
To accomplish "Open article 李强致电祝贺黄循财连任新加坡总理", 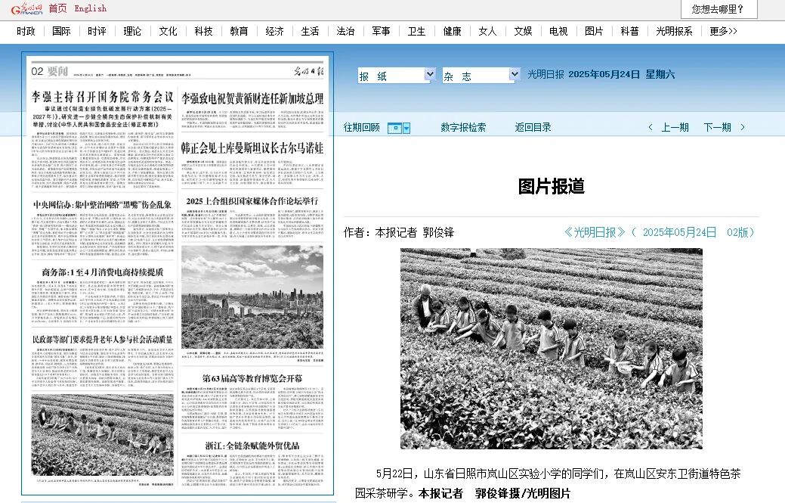I will click(252, 98).
